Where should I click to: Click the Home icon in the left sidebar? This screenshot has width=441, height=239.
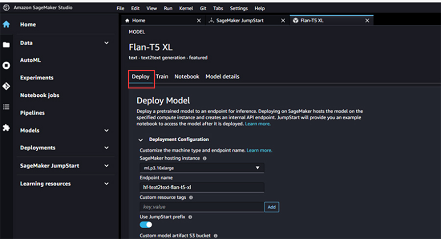coord(6,24)
